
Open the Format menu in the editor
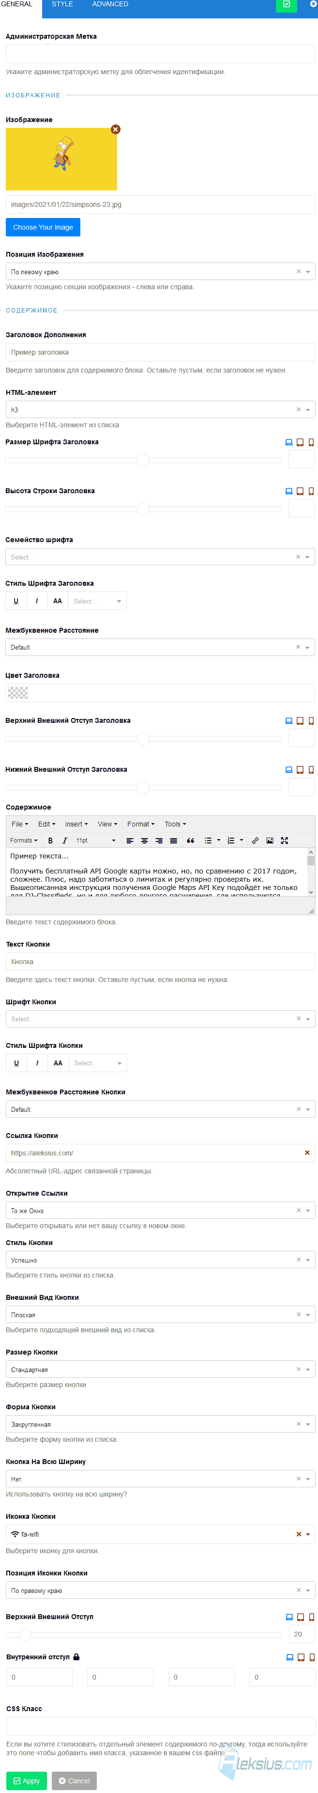point(140,824)
